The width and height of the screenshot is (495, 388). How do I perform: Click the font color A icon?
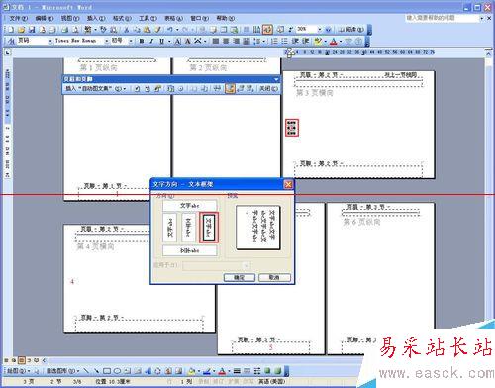pos(334,41)
